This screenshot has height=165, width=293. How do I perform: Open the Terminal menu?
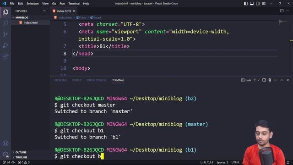[74, 4]
